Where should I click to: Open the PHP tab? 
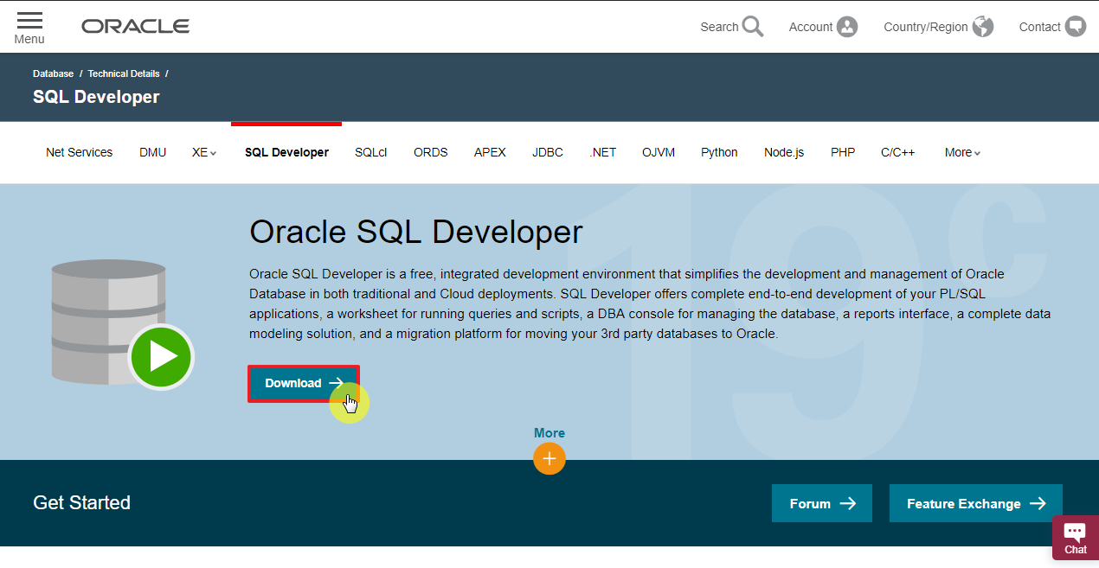click(843, 152)
